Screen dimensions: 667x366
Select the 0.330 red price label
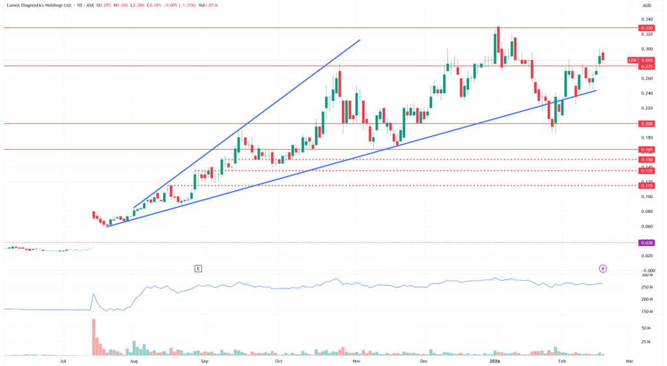[647, 28]
